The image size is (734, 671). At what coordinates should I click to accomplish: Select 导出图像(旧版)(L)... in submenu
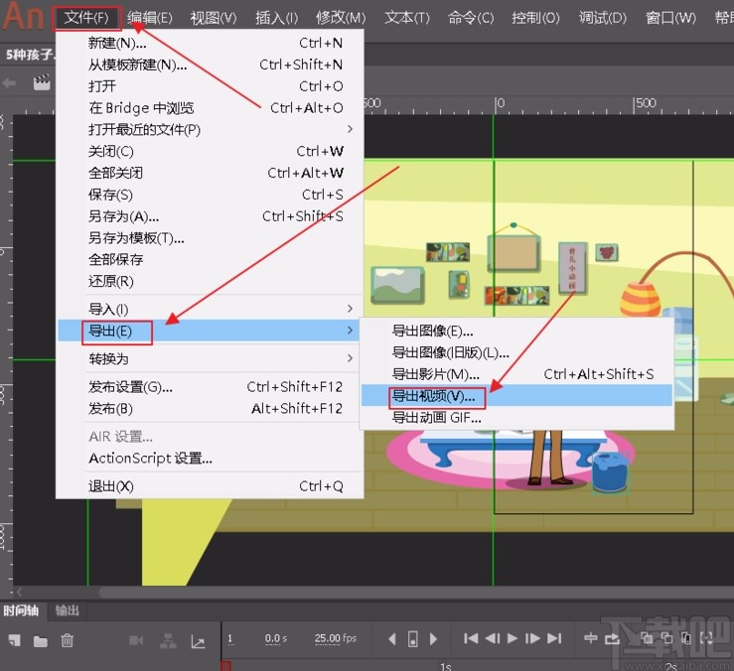[x=516, y=352]
